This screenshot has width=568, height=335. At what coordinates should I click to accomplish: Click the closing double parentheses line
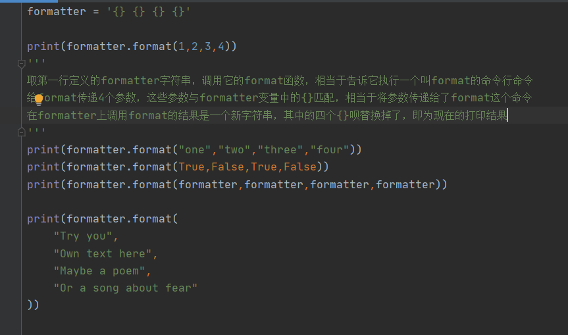pyautogui.click(x=33, y=305)
